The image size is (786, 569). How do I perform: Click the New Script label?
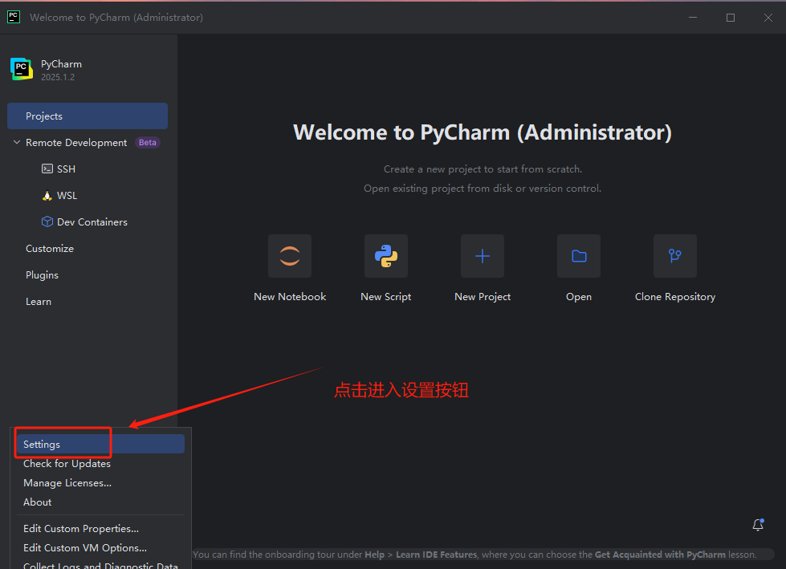click(x=386, y=296)
